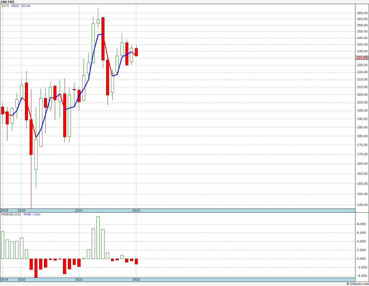The image size is (369, 286).
Task: Pick the 160.00 price axis label
Action: 362,174
